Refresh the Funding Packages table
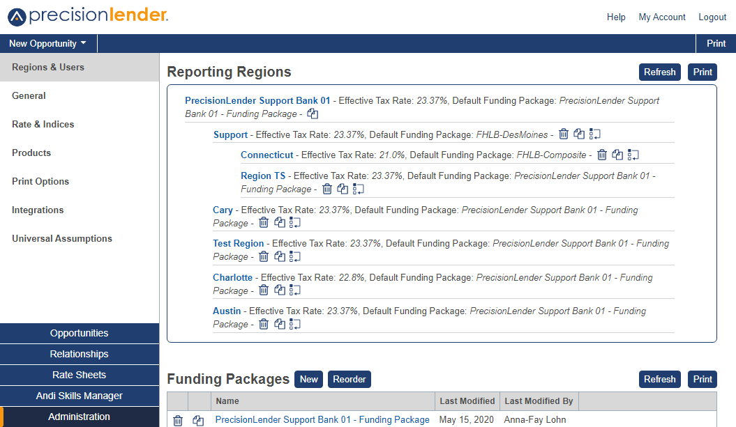 point(659,379)
